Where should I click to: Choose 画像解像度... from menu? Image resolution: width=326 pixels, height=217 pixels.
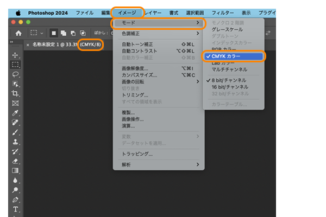click(159, 68)
